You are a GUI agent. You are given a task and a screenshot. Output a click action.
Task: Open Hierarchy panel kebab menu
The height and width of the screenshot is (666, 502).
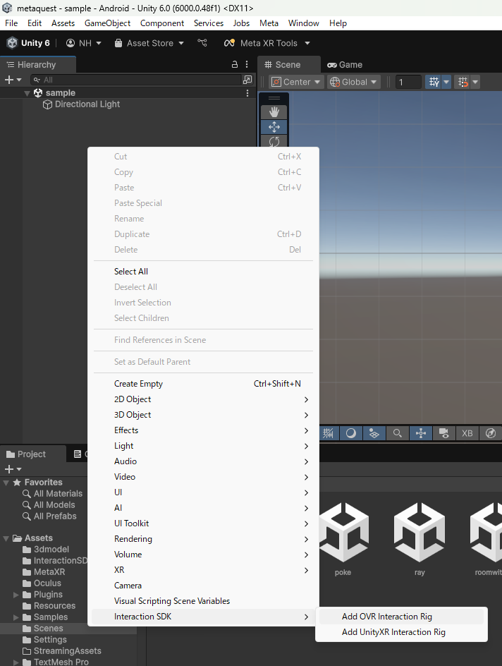tap(247, 65)
